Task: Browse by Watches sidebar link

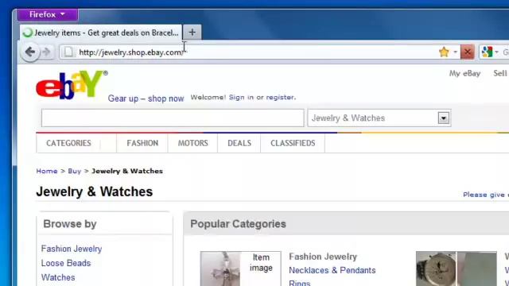Action: pos(58,277)
